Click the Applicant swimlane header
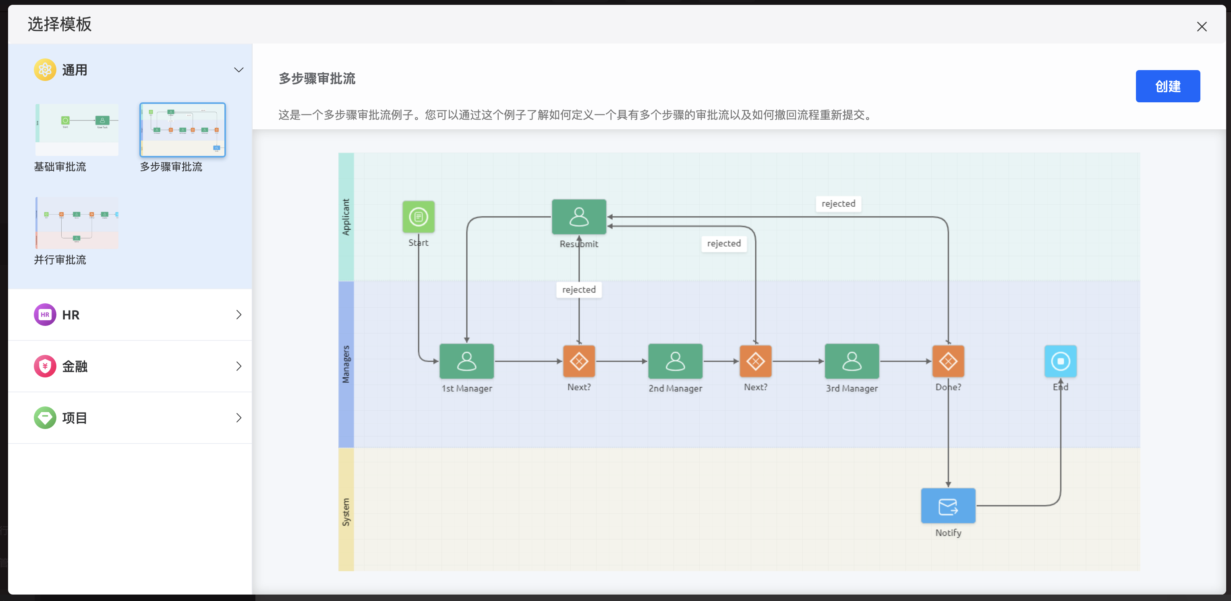Screen dimensions: 1231x601 pyautogui.click(x=346, y=217)
